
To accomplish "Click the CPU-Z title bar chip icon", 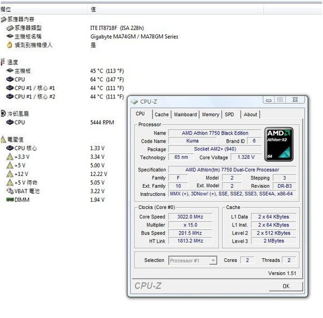I will (135, 102).
